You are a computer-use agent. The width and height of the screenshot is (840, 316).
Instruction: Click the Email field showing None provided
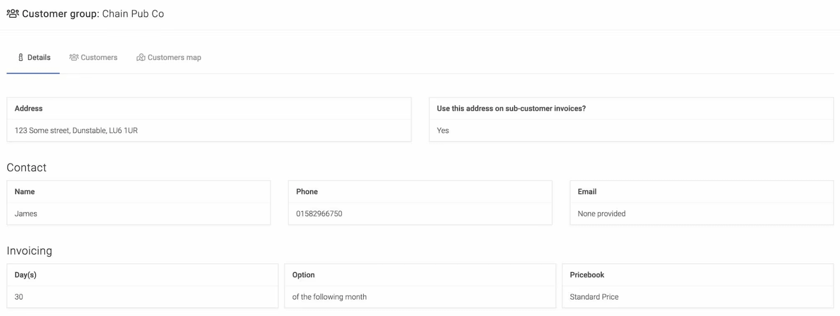point(601,213)
